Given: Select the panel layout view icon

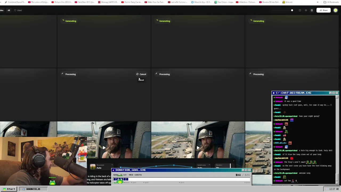Looking at the screenshot, I should [300, 10].
